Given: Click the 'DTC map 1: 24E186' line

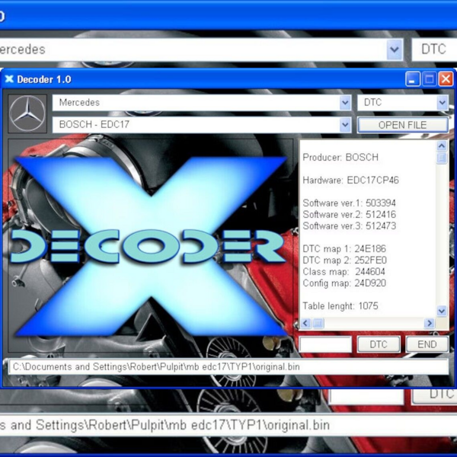Looking at the screenshot, I should coord(344,248).
